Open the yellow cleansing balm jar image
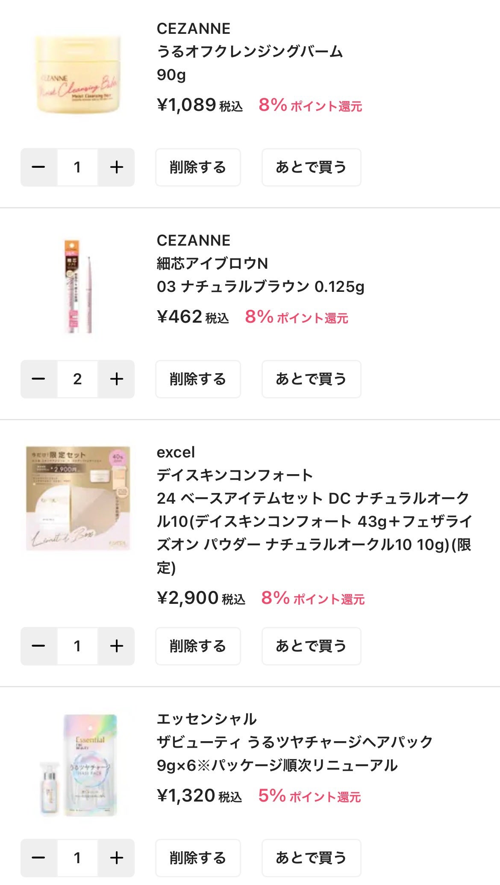500x885 pixels. 78,75
